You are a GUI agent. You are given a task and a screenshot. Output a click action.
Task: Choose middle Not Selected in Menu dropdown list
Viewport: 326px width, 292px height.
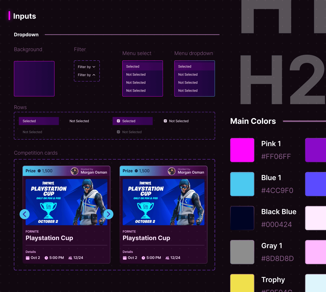pos(195,83)
